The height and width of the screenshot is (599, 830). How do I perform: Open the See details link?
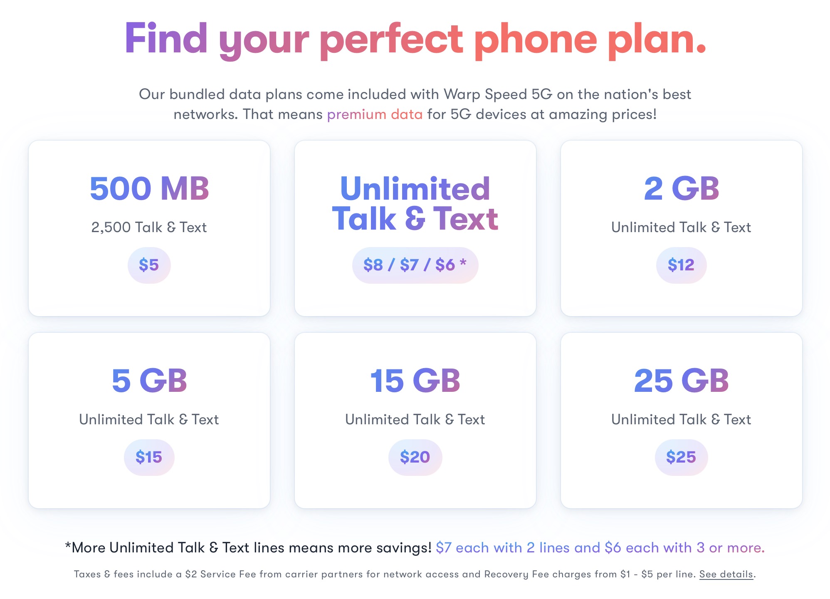726,574
